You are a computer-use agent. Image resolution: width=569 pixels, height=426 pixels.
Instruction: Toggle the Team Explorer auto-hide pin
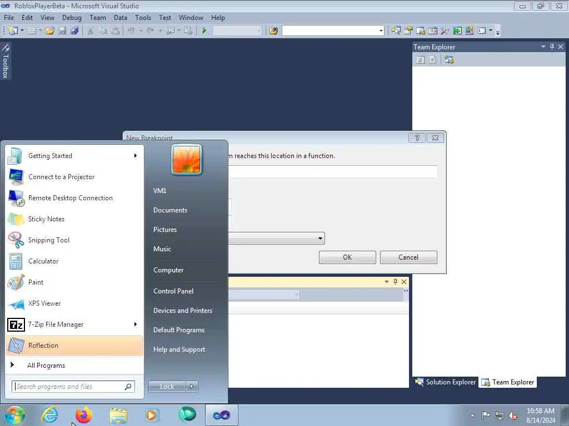(x=552, y=47)
